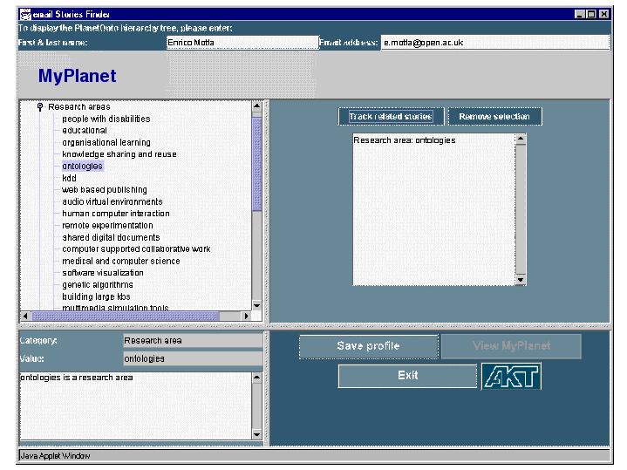Click tree panel horizontal scrollbar left arrow

(x=25, y=316)
